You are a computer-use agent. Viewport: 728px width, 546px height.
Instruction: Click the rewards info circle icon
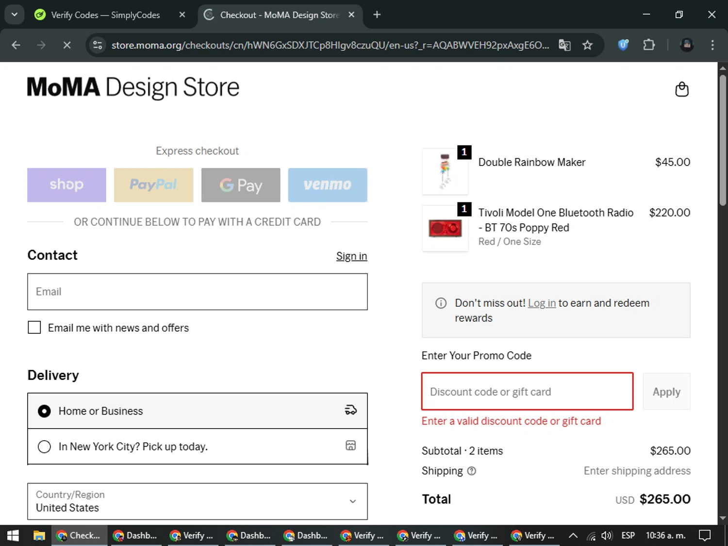tap(441, 303)
